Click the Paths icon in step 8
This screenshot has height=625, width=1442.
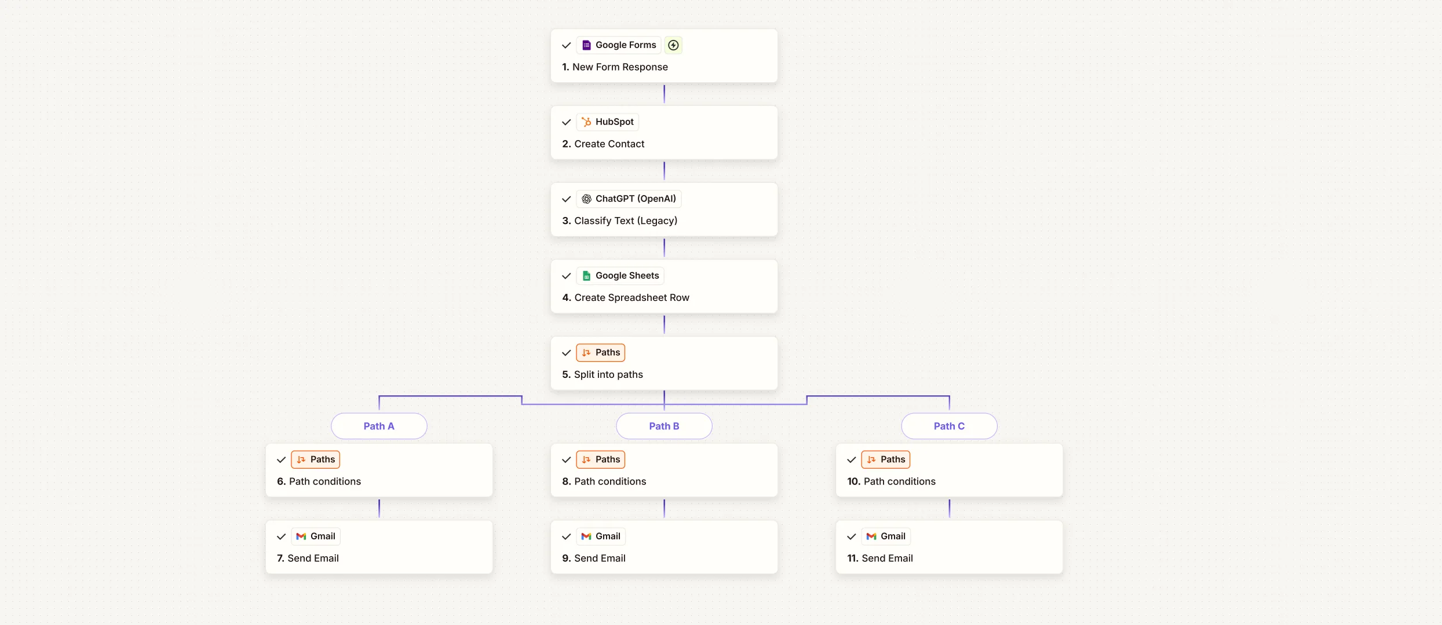point(586,459)
